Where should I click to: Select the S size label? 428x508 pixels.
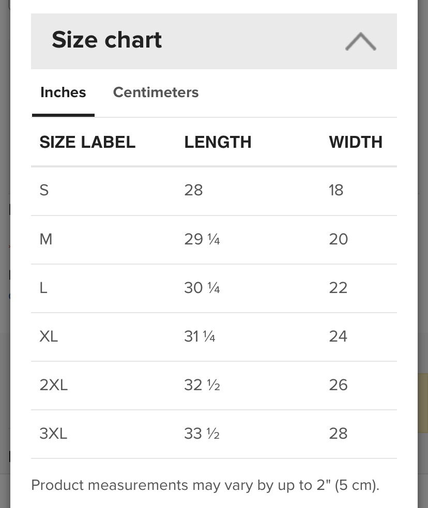click(x=44, y=190)
